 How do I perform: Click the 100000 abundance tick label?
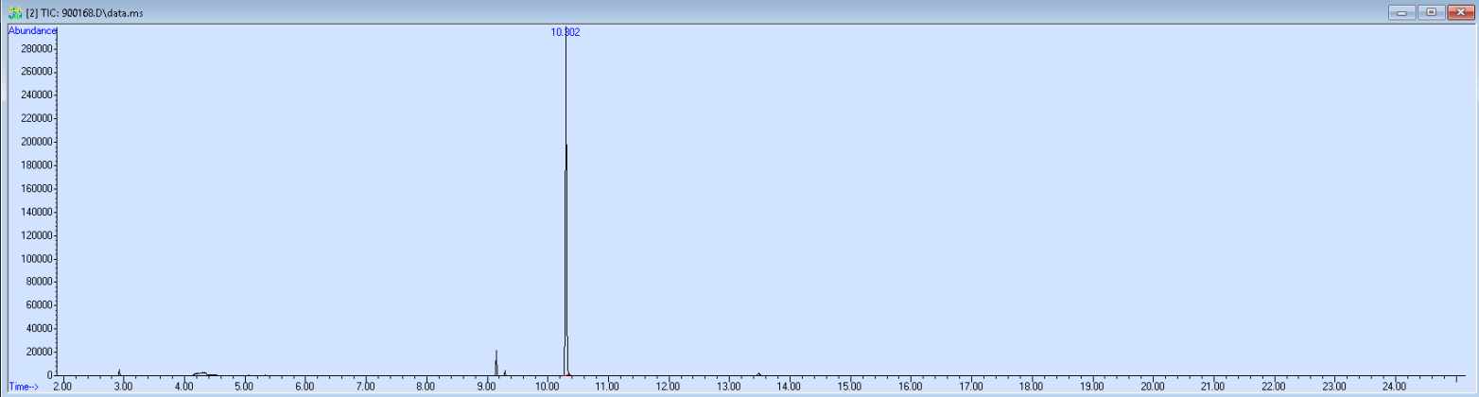pyautogui.click(x=36, y=259)
